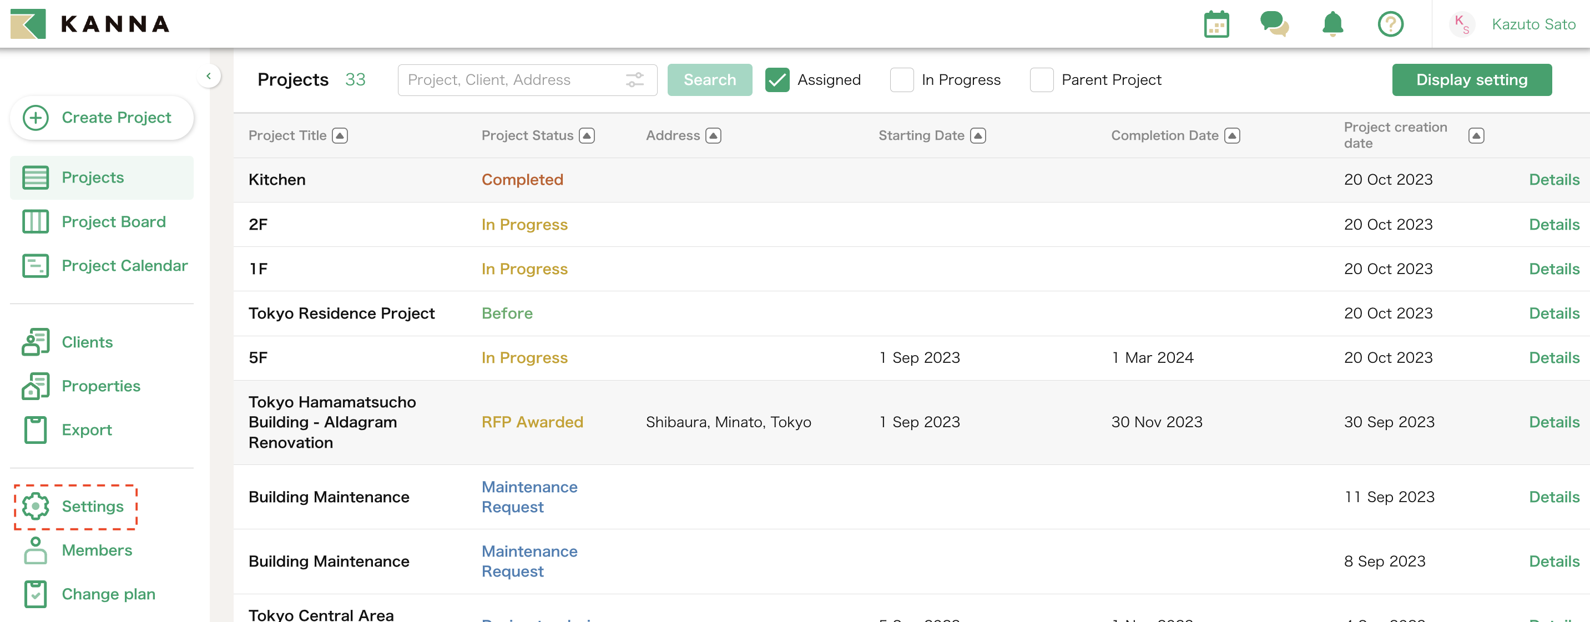Click the Settings gear icon
The image size is (1590, 622).
35,506
